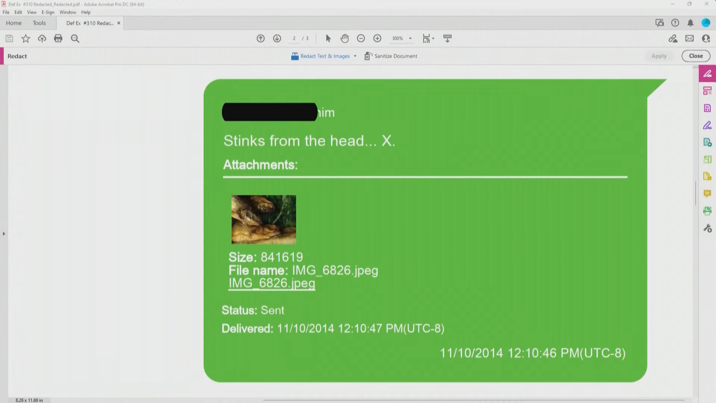Click the page number input field
The height and width of the screenshot is (403, 716).
(294, 38)
